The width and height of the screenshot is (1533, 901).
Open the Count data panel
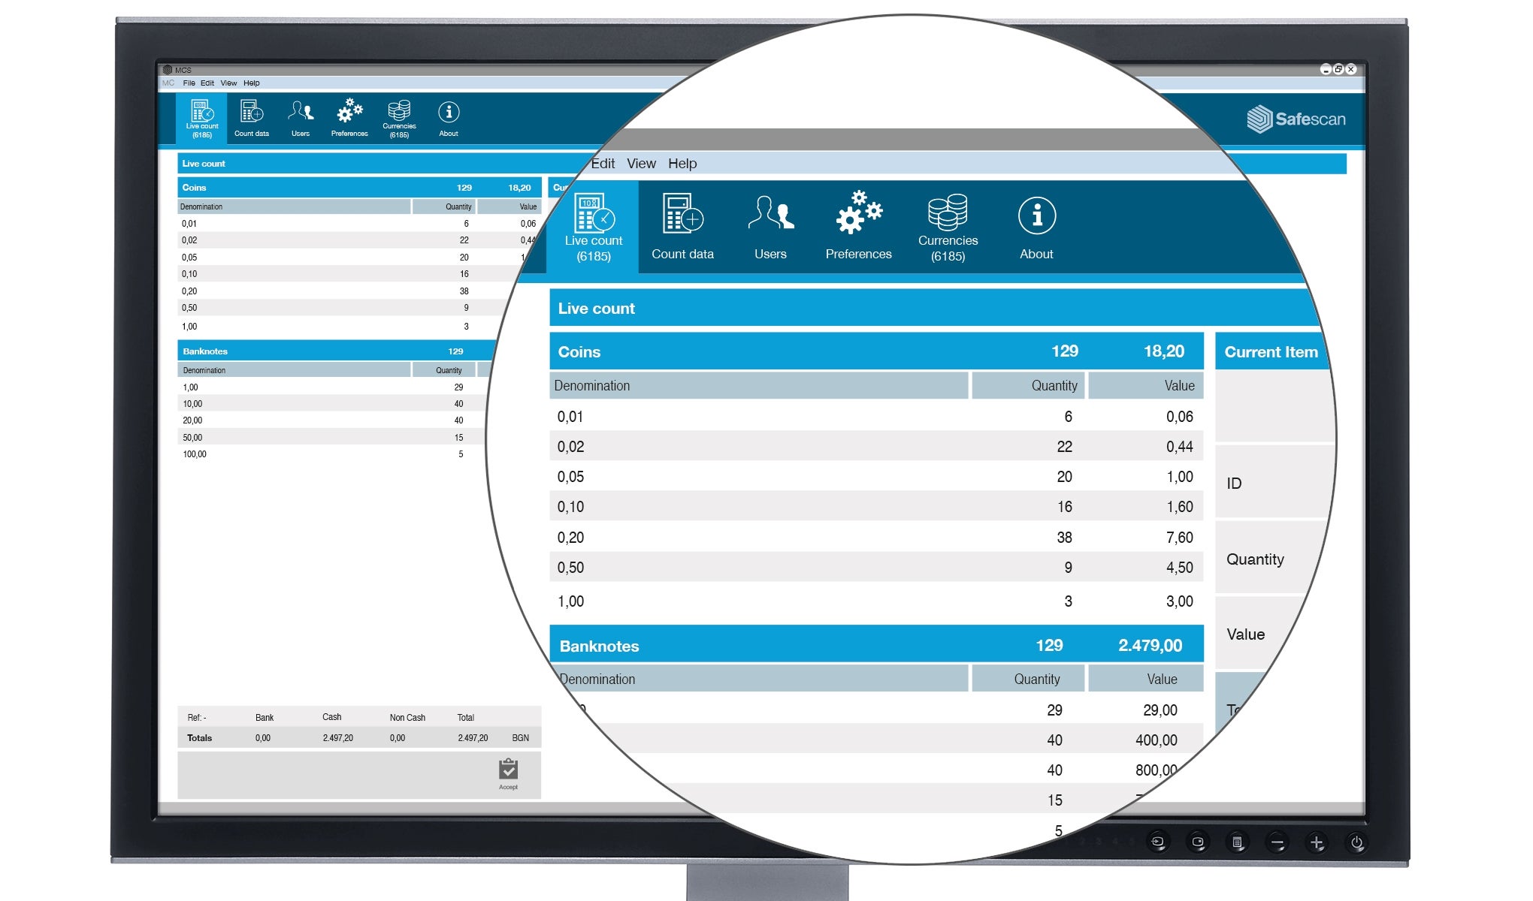click(251, 119)
